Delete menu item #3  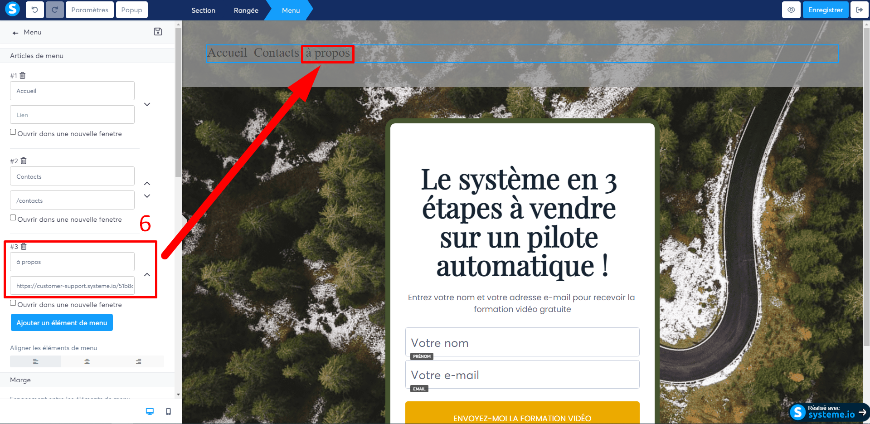click(24, 246)
